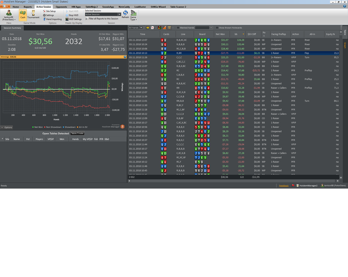Click the Feedback link in status bar
Viewport: 348px width, 277px height.
(x=284, y=186)
